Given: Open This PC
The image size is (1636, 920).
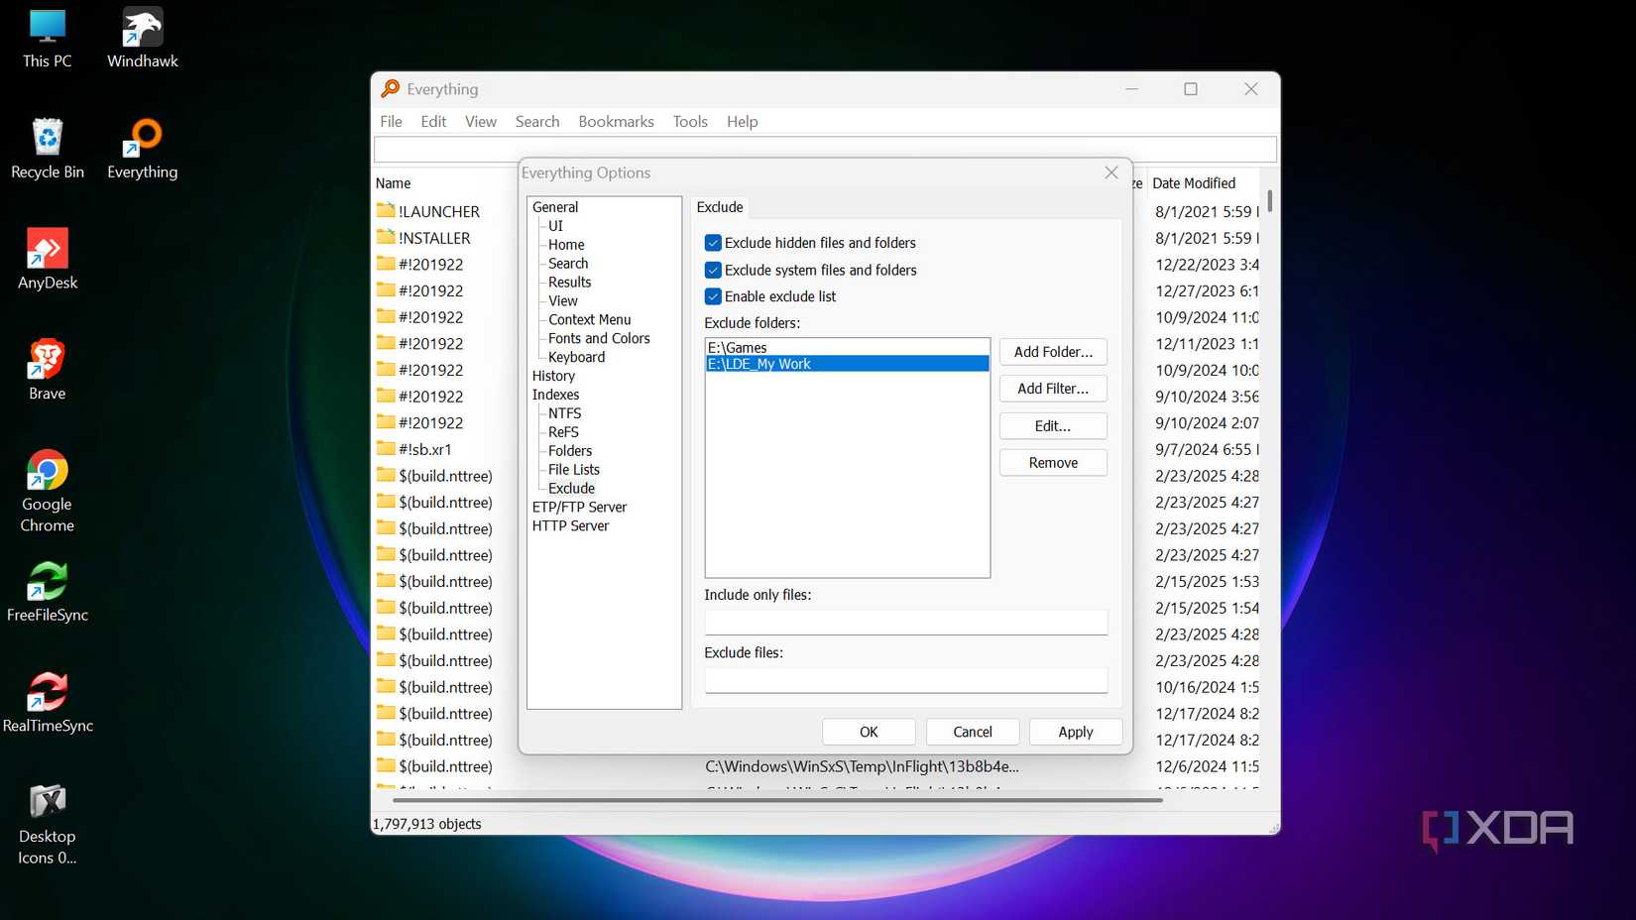Looking at the screenshot, I should 46,25.
